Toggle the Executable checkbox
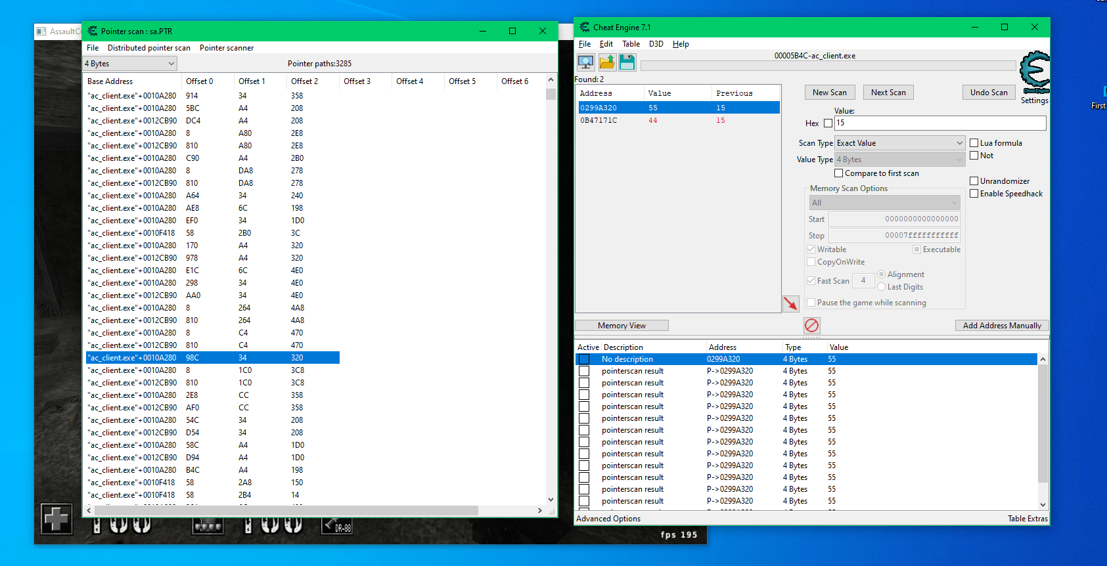1107x566 pixels. tap(916, 249)
